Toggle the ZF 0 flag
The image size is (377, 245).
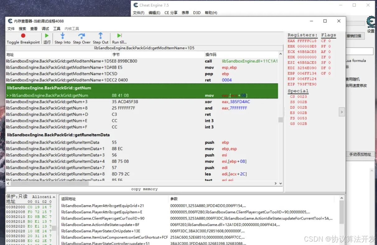click(326, 57)
